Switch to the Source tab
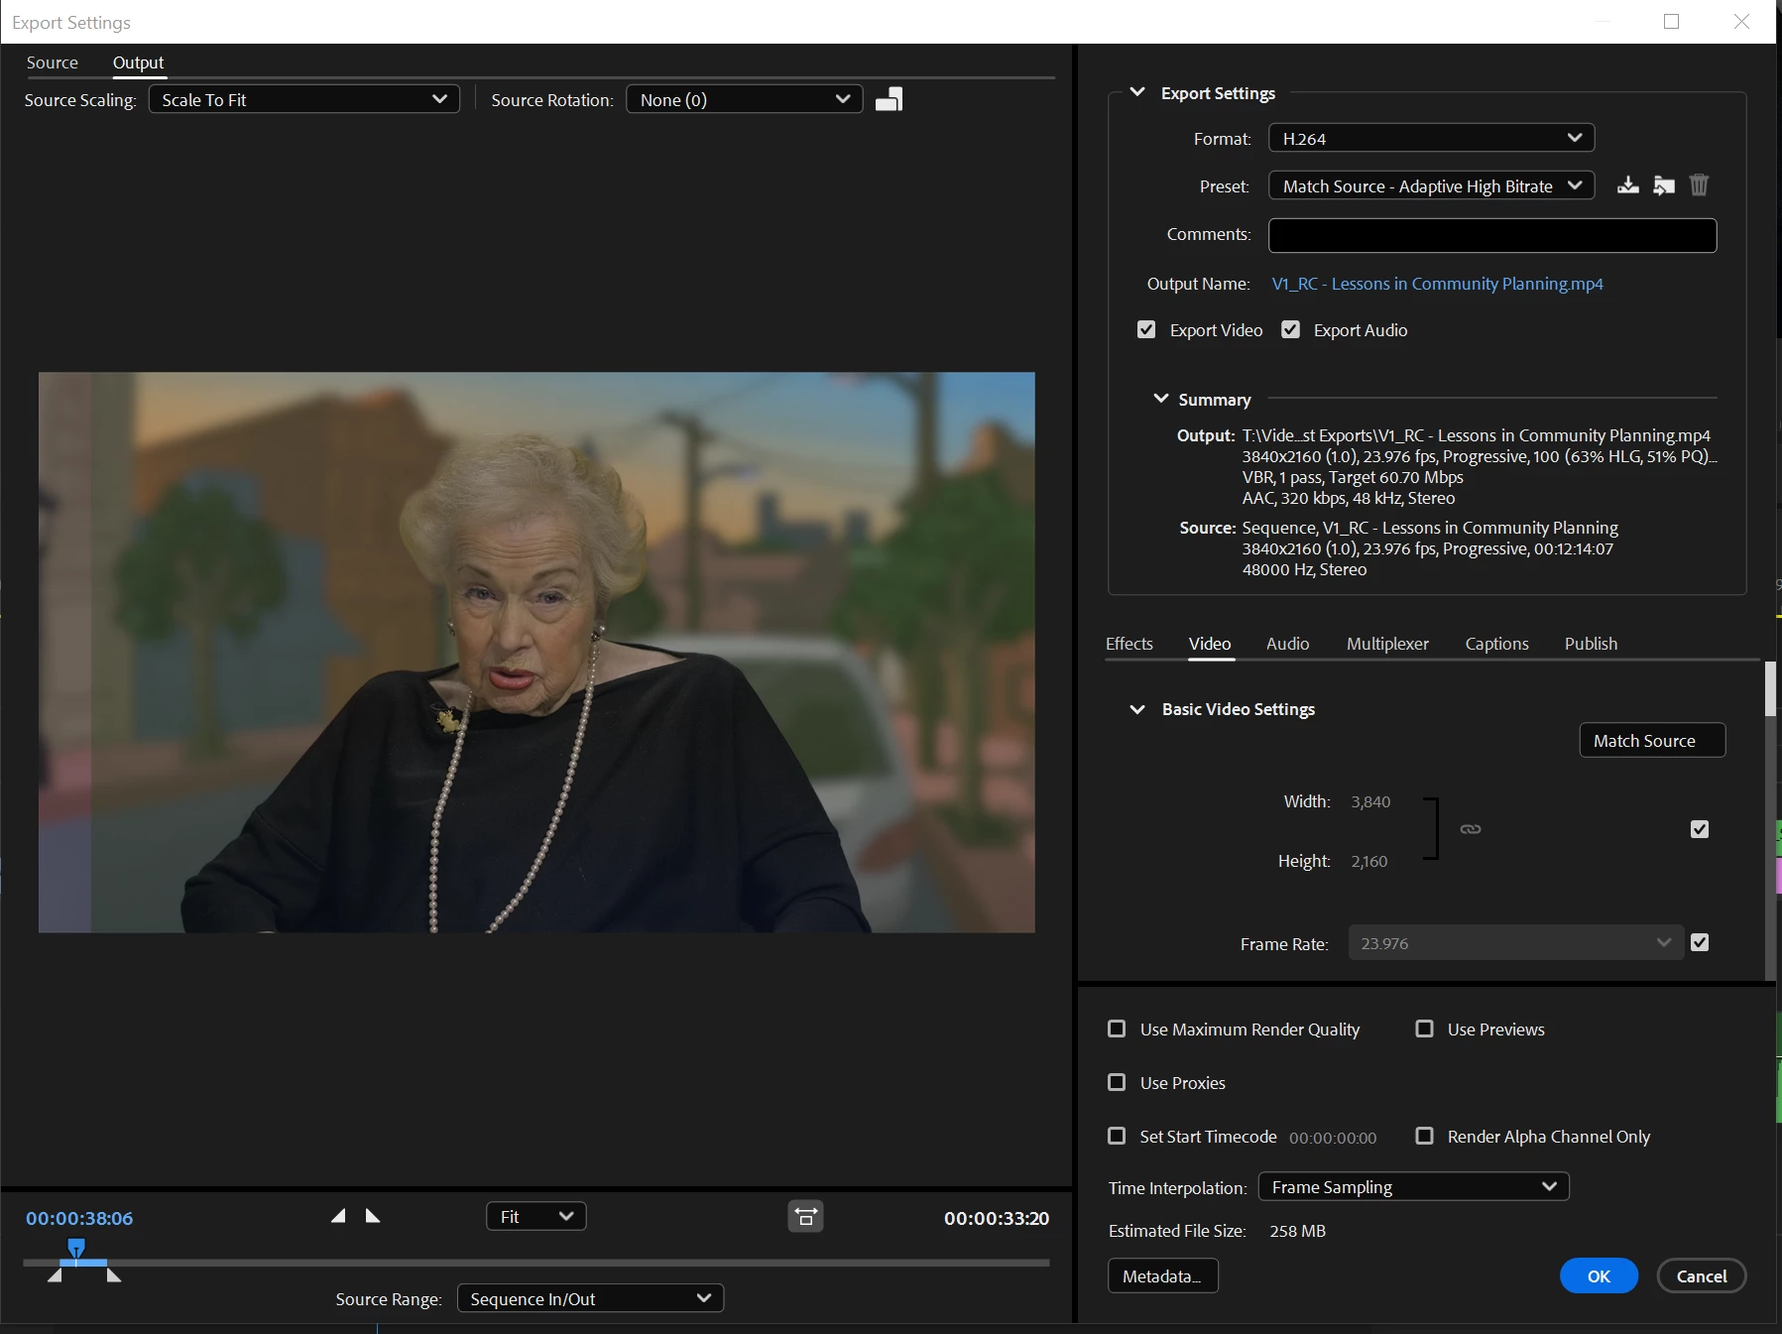The height and width of the screenshot is (1334, 1782). click(53, 62)
